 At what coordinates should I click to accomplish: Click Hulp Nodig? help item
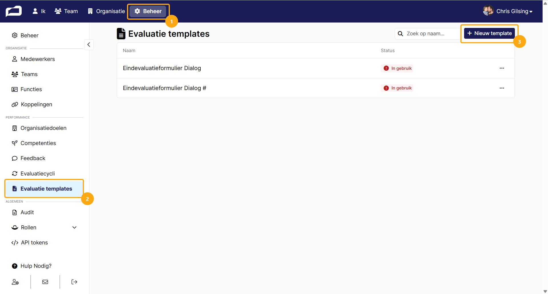pos(32,266)
